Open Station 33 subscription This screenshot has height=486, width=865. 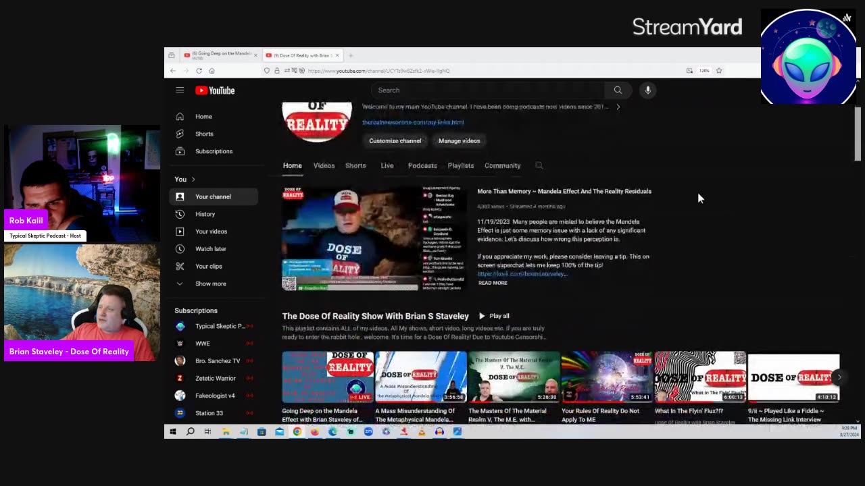click(213, 413)
